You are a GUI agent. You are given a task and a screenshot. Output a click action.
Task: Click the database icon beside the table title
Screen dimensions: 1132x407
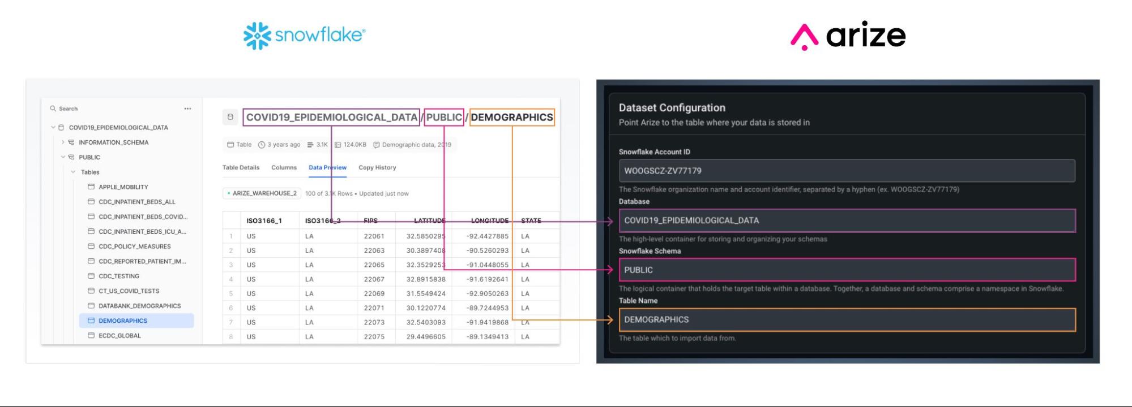coord(230,117)
